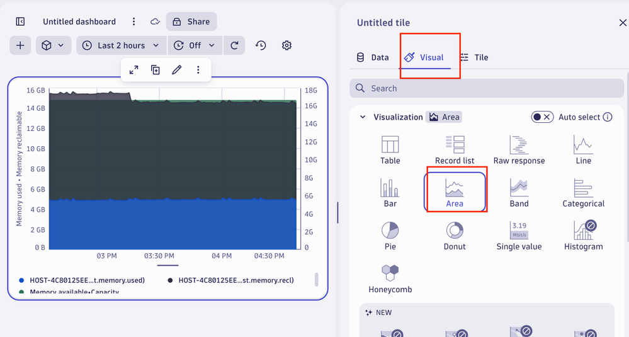Collapse the Visualization section
The width and height of the screenshot is (629, 337).
(x=363, y=117)
